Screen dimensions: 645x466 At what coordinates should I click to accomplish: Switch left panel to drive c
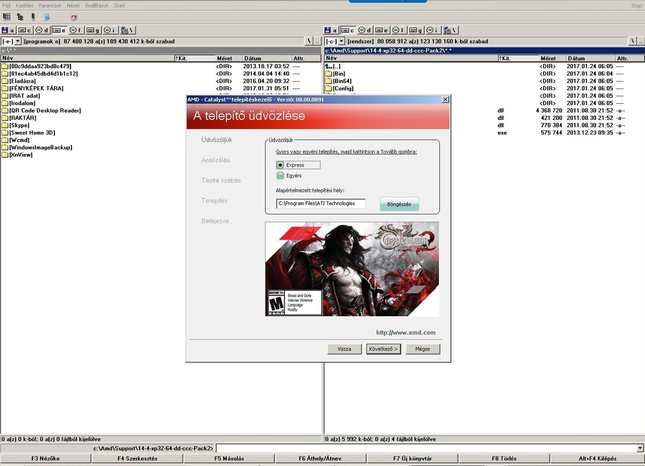click(x=25, y=30)
